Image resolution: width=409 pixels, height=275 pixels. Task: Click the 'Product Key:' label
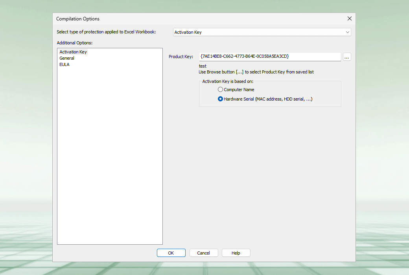tap(181, 57)
